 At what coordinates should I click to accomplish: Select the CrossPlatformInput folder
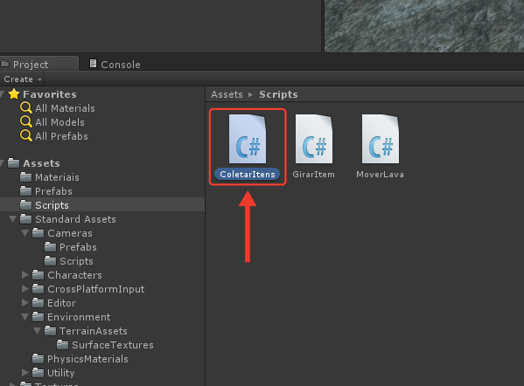(x=96, y=289)
